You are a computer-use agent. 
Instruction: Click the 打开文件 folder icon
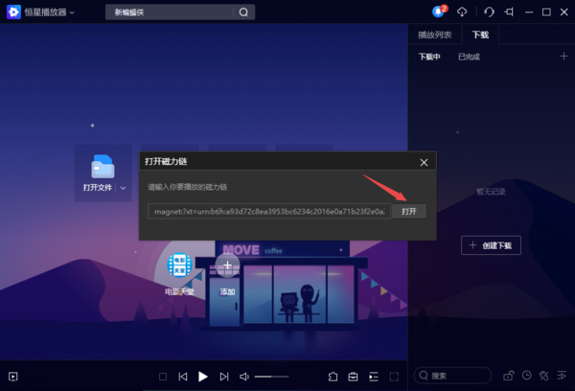103,166
